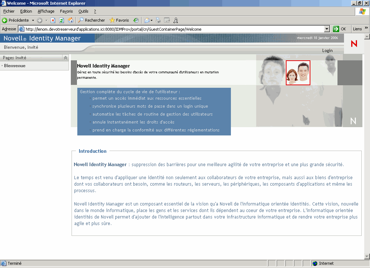Stop page loading with the red X icon
This screenshot has height=268, width=370.
[x=53, y=20]
